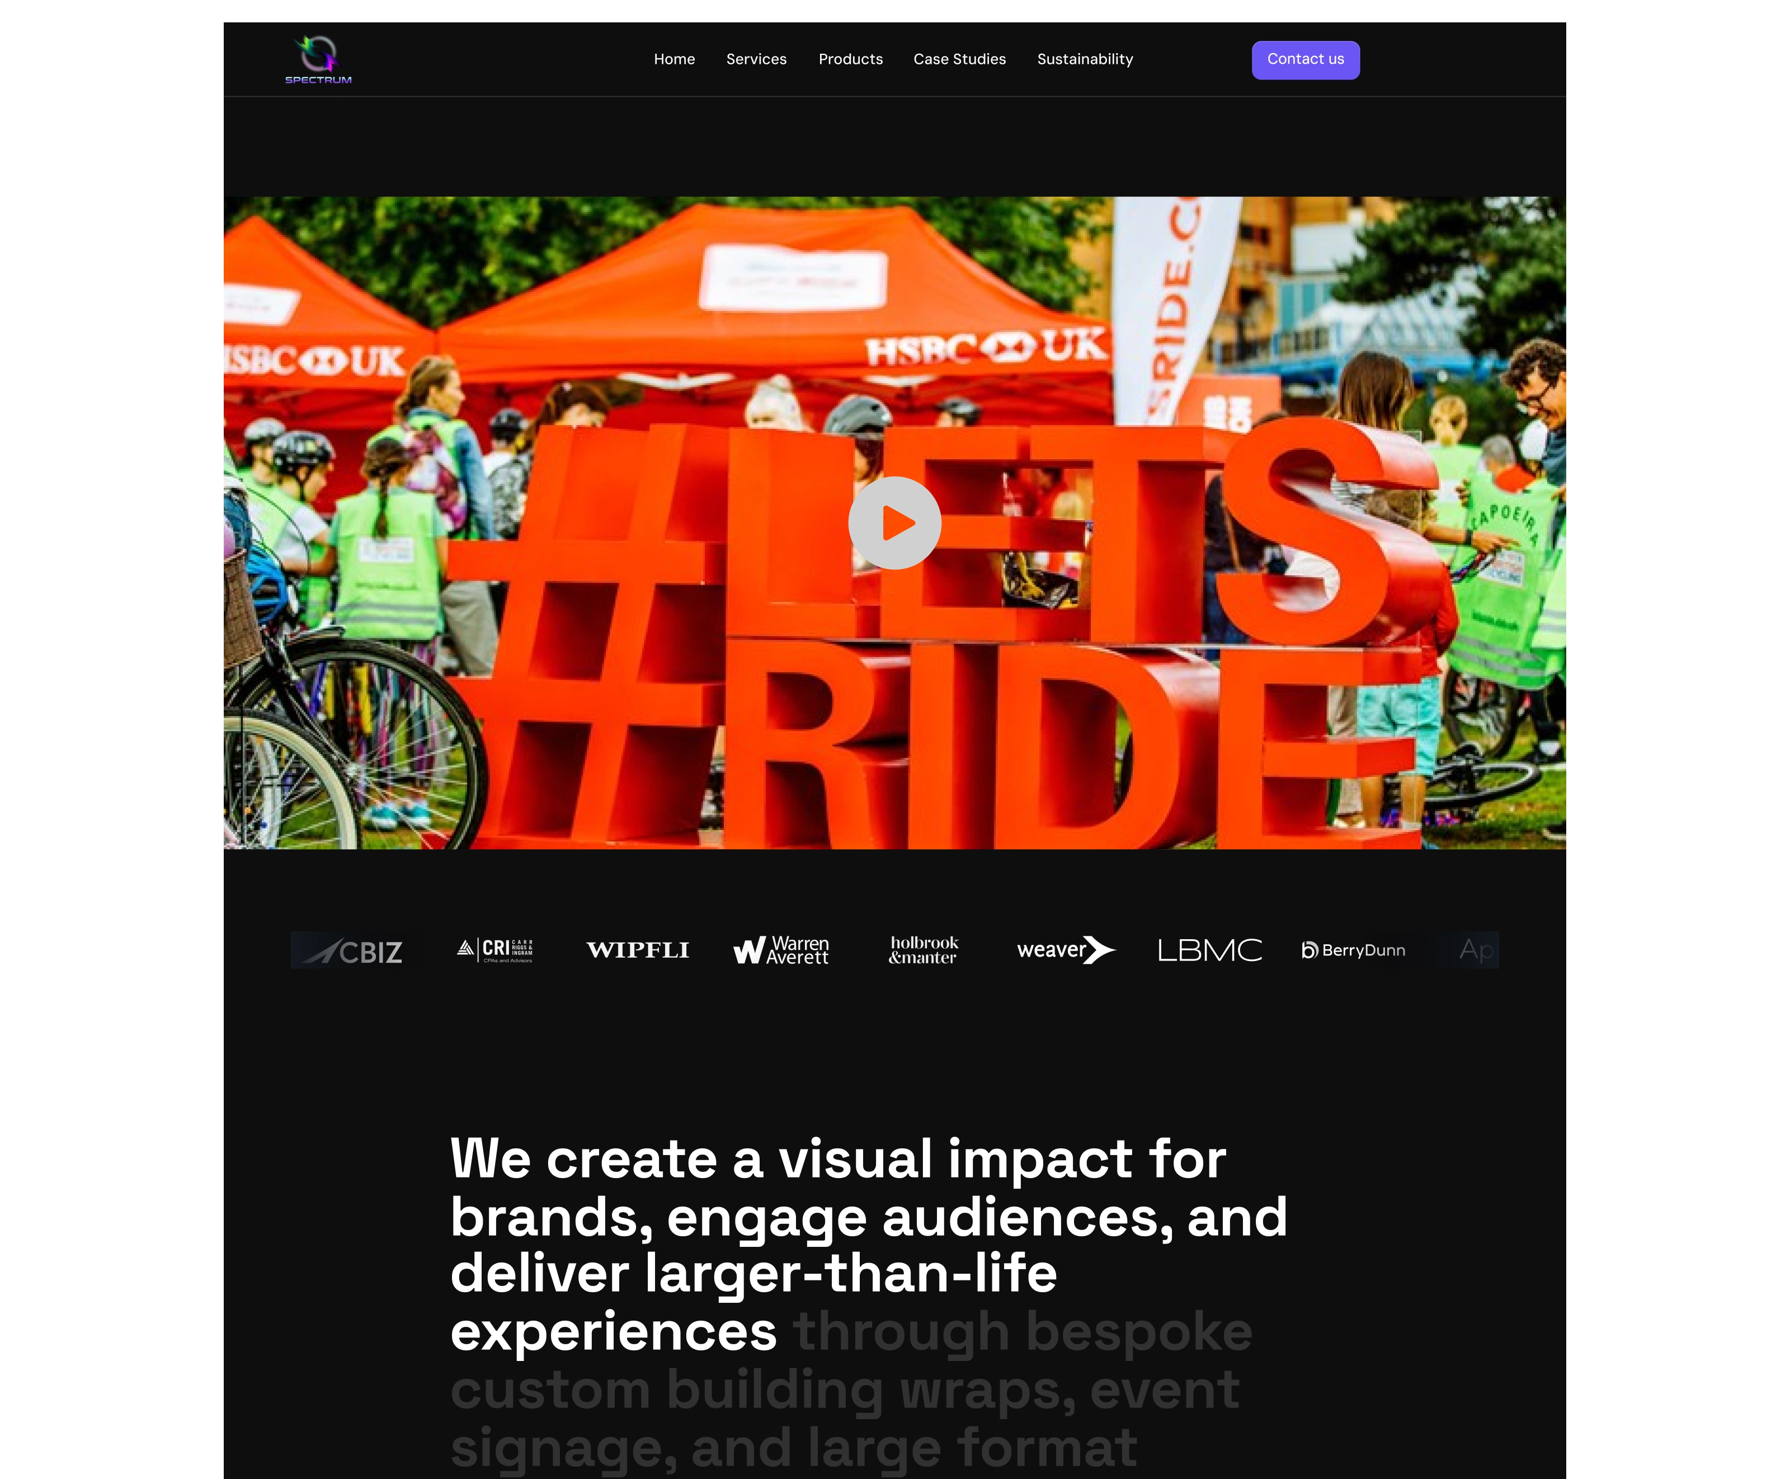This screenshot has width=1790, height=1479.
Task: Click the WIPFLI logo
Action: click(637, 950)
